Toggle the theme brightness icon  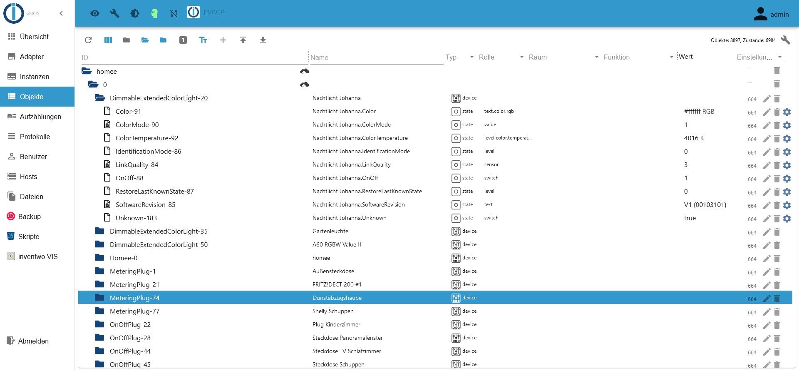135,13
